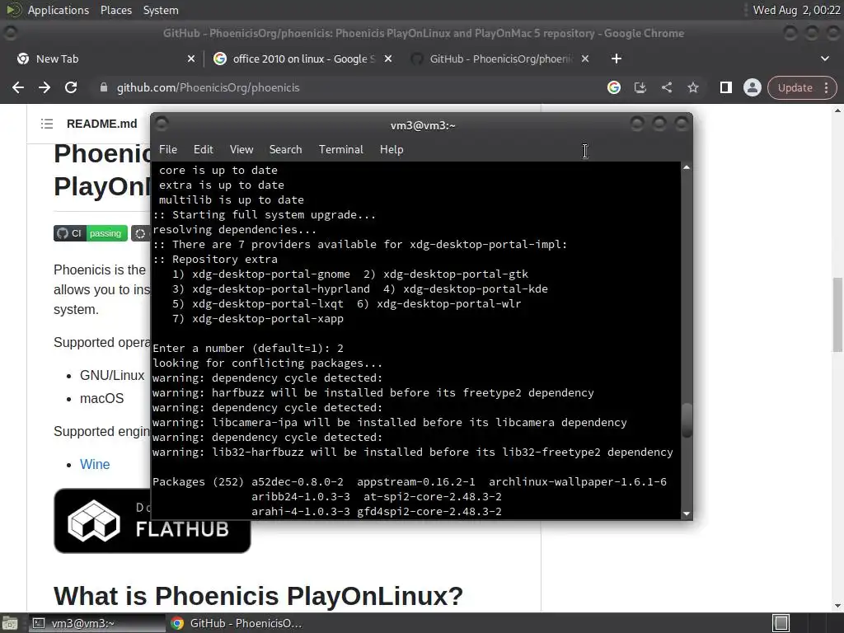This screenshot has height=633, width=844.
Task: Click terminal scrollbar up arrow
Action: 687,168
